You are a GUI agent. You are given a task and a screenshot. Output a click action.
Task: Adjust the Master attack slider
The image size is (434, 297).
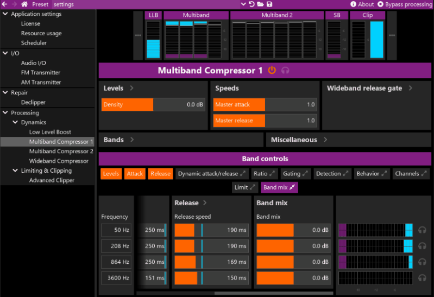coord(265,105)
